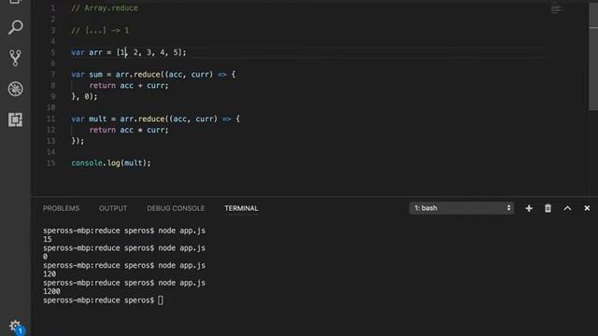The image size is (598, 336).
Task: Select the TERMINAL tab
Action: 241,208
